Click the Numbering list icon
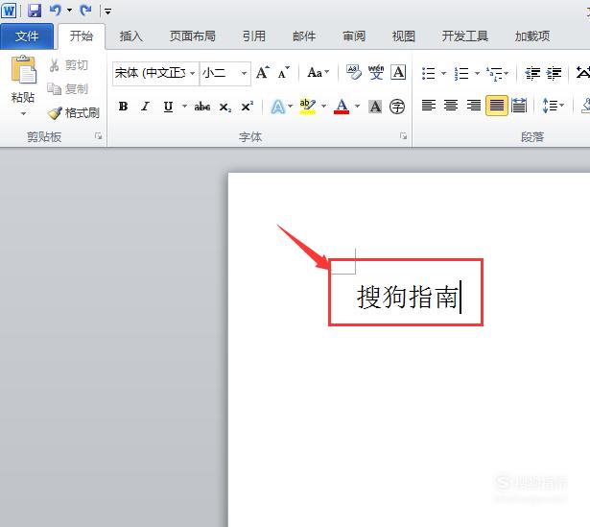This screenshot has height=527, width=590. [461, 73]
